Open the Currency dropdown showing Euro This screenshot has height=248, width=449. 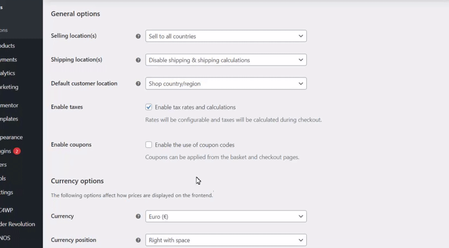click(226, 216)
